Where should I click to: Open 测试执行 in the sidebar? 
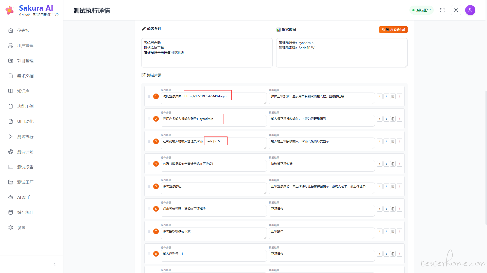pos(25,136)
